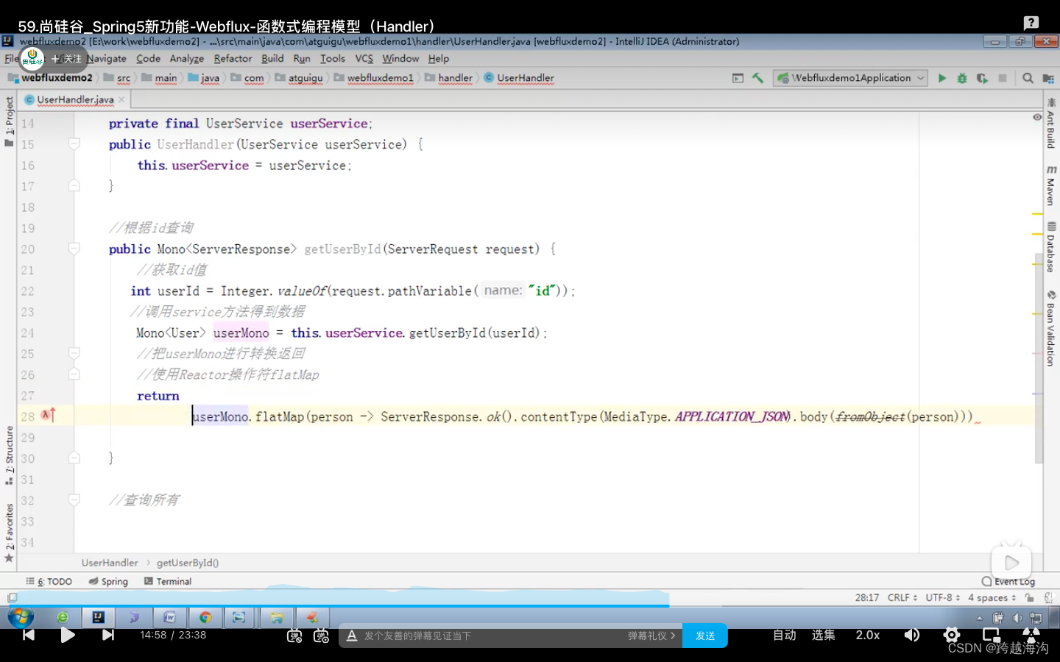This screenshot has width=1060, height=662.
Task: Open the TODO tool window
Action: click(49, 581)
